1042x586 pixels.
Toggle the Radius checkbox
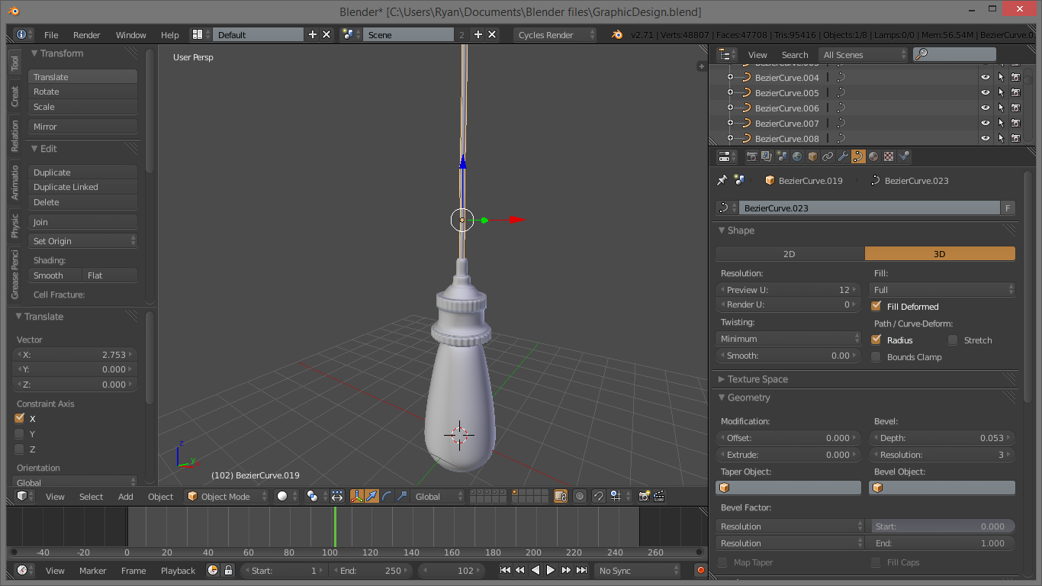tap(876, 340)
